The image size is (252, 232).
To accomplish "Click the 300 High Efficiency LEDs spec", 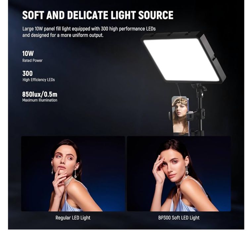I will pyautogui.click(x=38, y=76).
